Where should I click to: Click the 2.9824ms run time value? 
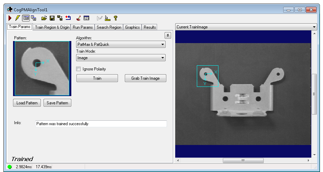point(24,167)
